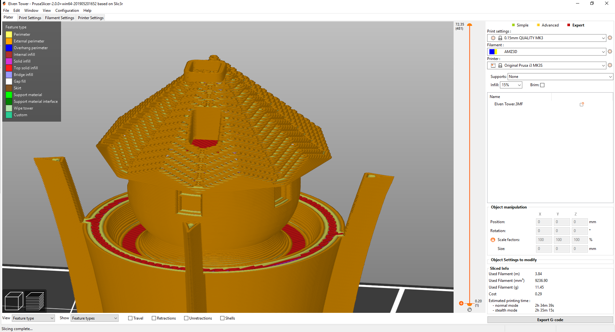Open the View Feature type dropdown
Screen dimensions: 615x332
click(33, 318)
